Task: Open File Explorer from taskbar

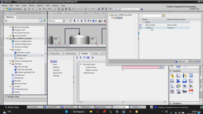Action: (x=91, y=112)
